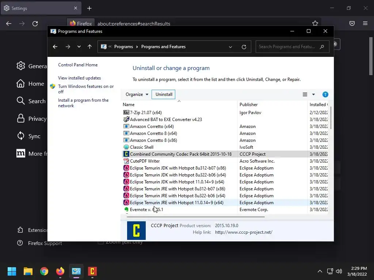The image size is (374, 280).
Task: Open help with the blue question mark icon
Action: pyautogui.click(x=325, y=94)
